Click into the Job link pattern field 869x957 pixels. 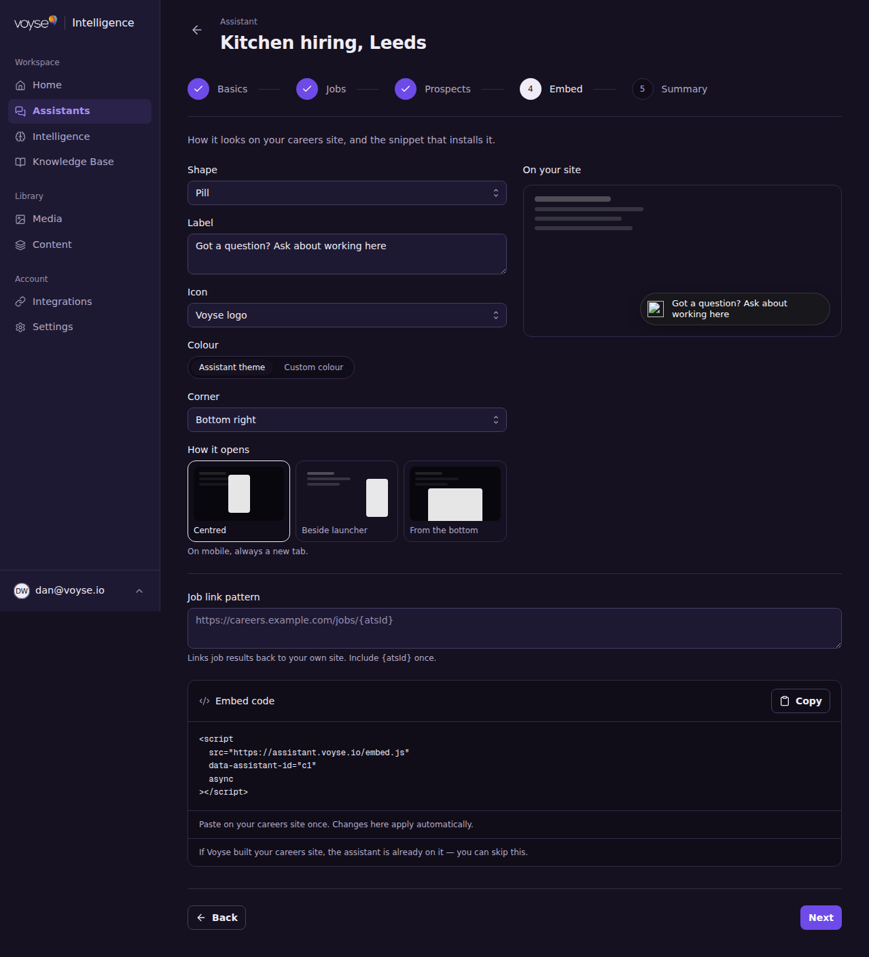[x=514, y=628]
